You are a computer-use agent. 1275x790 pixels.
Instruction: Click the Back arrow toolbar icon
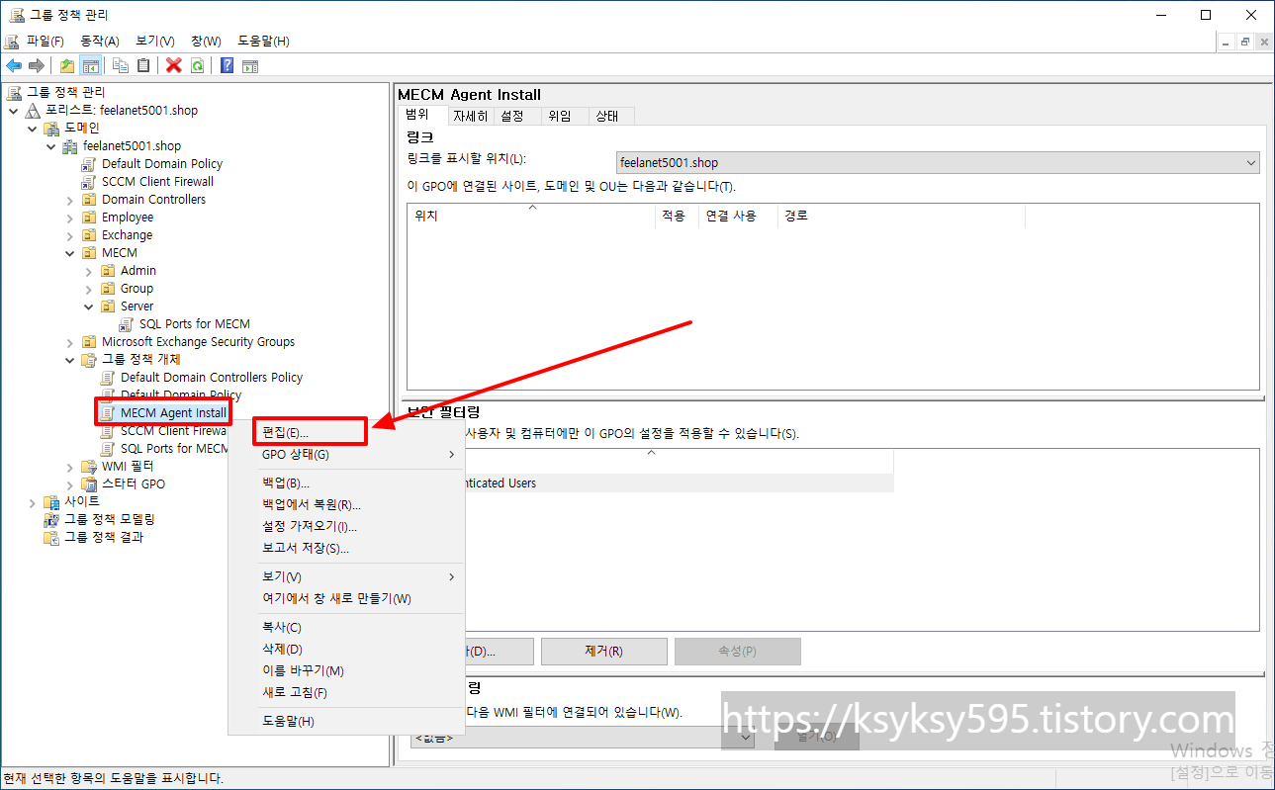14,65
